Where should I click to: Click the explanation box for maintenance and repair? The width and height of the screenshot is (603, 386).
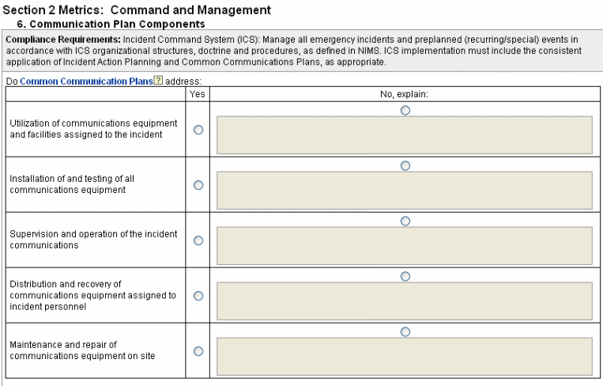(x=405, y=357)
